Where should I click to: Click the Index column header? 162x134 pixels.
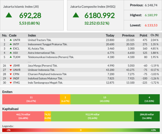32,36
